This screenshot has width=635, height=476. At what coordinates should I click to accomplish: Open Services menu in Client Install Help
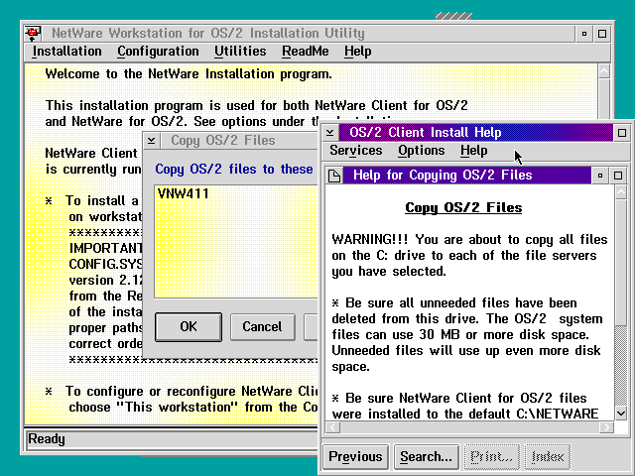point(355,151)
